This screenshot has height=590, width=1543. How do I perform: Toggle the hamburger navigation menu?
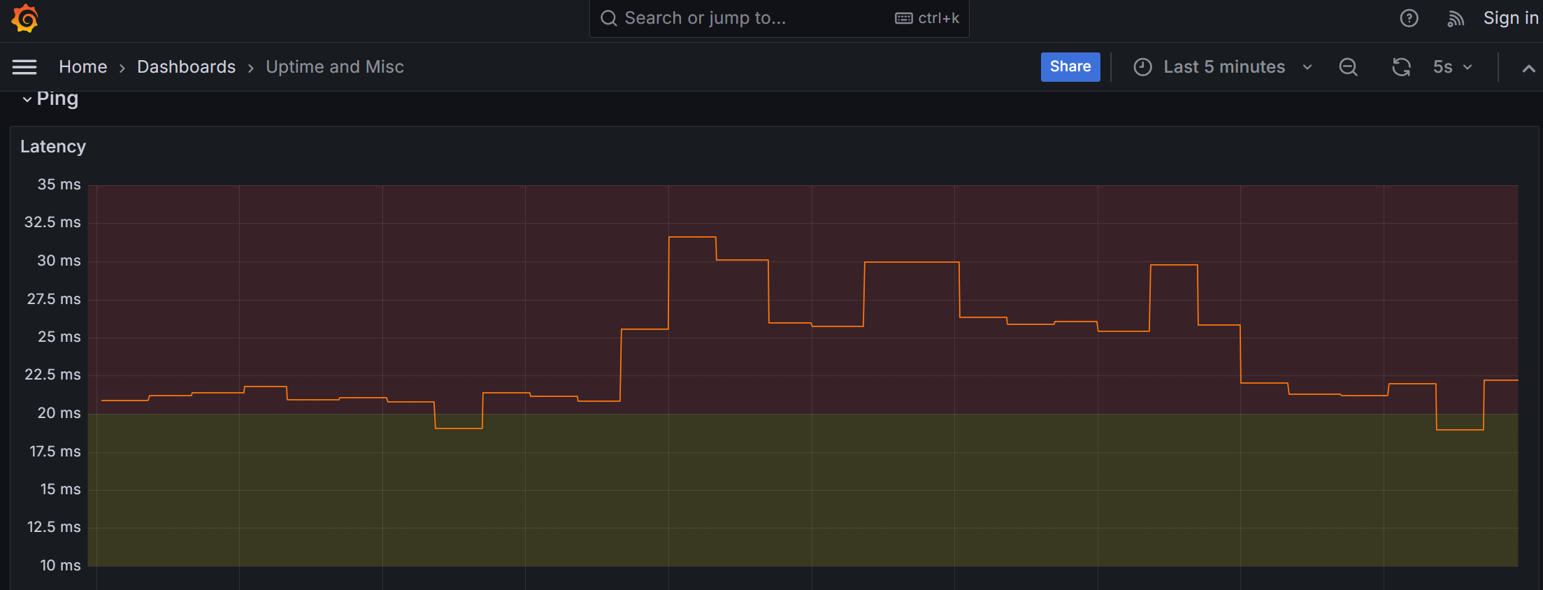click(x=24, y=67)
